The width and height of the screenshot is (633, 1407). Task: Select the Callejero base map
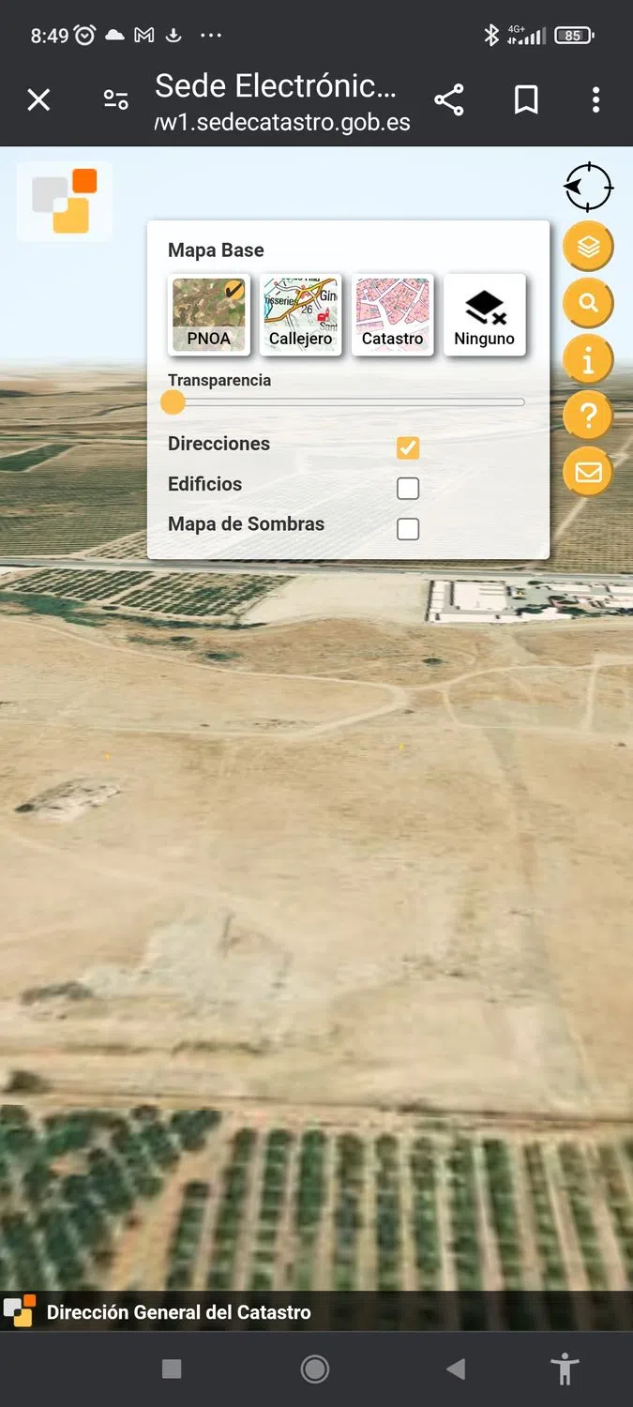(x=301, y=314)
